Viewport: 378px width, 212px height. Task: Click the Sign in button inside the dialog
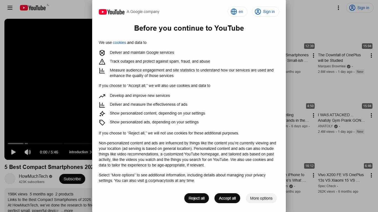pyautogui.click(x=265, y=12)
